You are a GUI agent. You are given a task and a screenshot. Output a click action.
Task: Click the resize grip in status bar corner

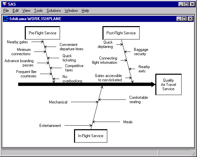[x=193, y=153]
